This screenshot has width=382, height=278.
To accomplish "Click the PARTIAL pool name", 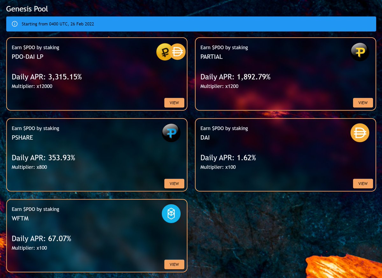I will (211, 57).
